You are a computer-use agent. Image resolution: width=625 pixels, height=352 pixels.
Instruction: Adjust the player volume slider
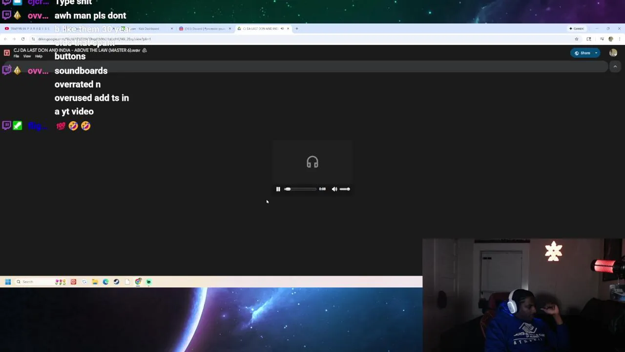coord(345,189)
